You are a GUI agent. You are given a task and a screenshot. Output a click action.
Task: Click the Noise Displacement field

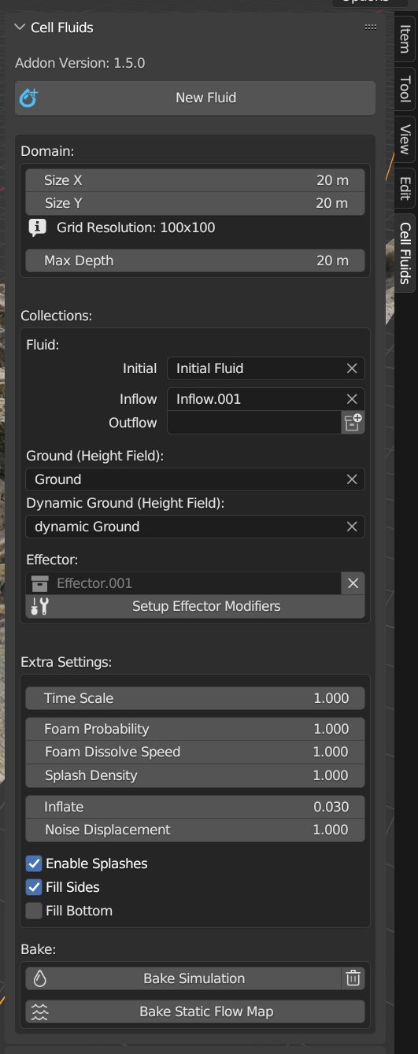coord(195,830)
